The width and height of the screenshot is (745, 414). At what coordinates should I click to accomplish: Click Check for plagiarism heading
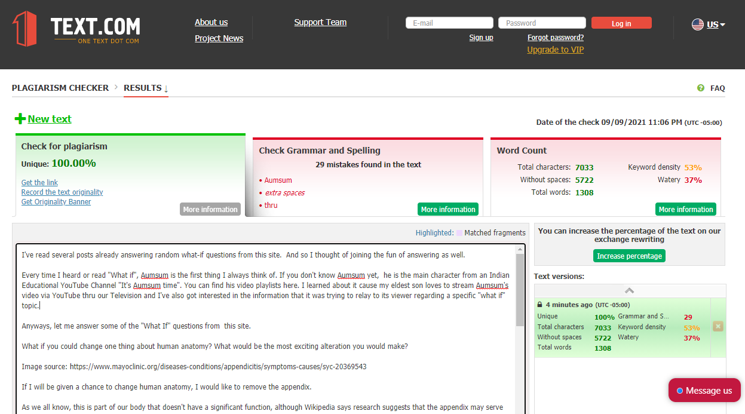(65, 146)
